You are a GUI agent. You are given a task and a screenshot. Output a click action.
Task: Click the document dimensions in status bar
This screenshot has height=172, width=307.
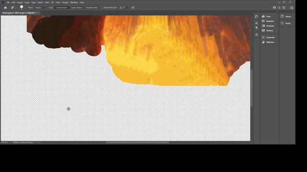[x=23, y=142]
